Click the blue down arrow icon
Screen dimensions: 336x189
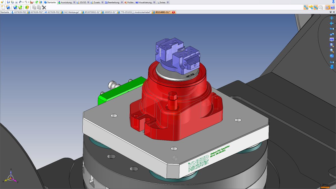(332, 67)
